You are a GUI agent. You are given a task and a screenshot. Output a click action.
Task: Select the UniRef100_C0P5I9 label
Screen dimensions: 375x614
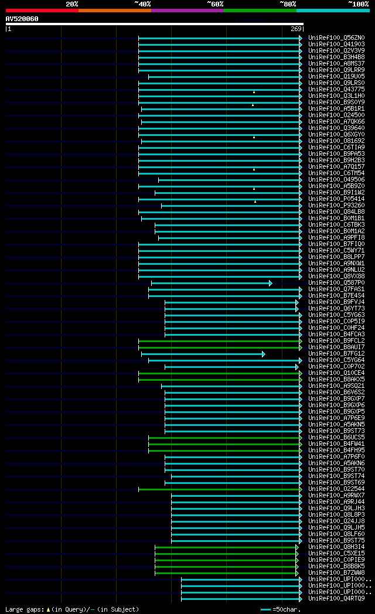click(336, 322)
